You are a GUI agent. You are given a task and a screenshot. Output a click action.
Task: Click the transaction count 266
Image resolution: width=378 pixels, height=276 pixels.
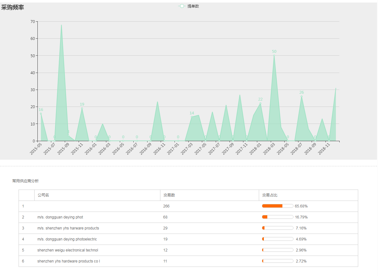(x=166, y=206)
